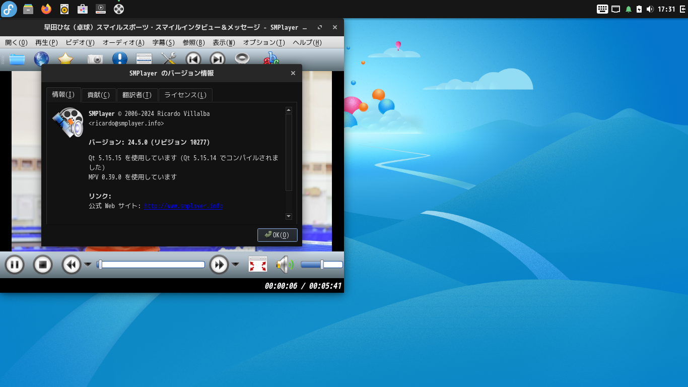Click the open file folder icon
The image size is (688, 387).
tap(17, 59)
